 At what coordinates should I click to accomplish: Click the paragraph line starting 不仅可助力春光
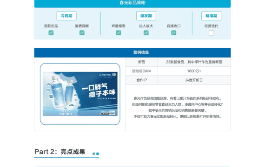pos(178,116)
